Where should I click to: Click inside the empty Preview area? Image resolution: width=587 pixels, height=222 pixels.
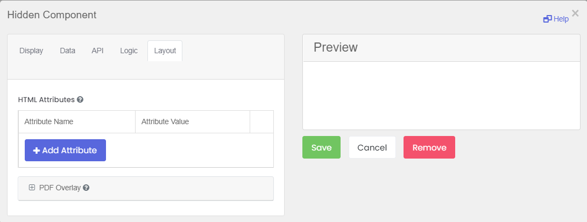441,95
